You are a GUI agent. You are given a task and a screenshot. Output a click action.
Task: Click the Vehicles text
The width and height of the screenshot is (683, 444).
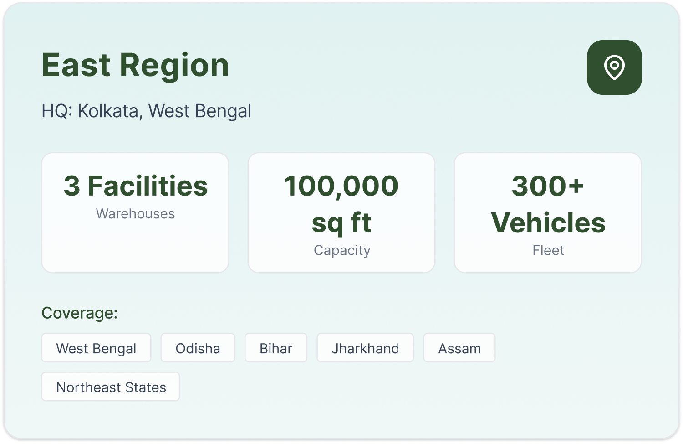tap(548, 223)
